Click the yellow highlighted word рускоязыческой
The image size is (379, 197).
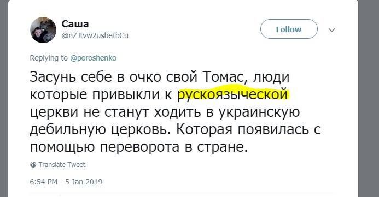[233, 94]
